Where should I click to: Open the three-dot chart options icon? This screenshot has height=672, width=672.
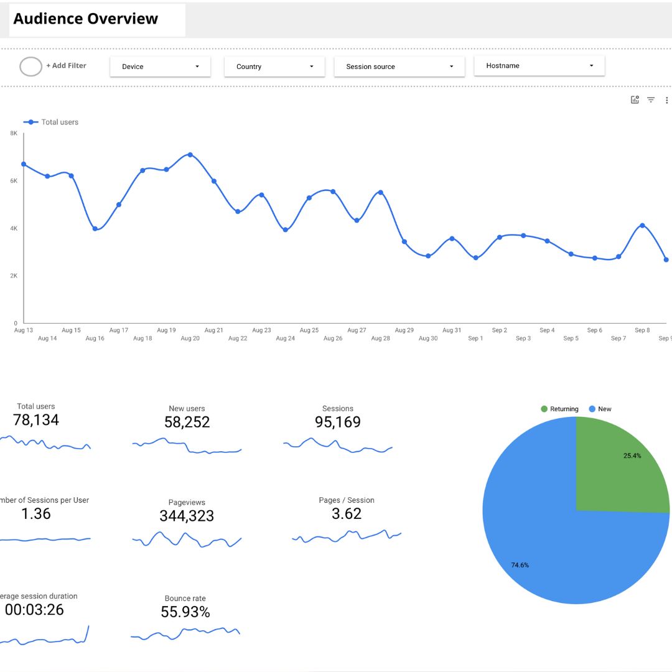[666, 100]
